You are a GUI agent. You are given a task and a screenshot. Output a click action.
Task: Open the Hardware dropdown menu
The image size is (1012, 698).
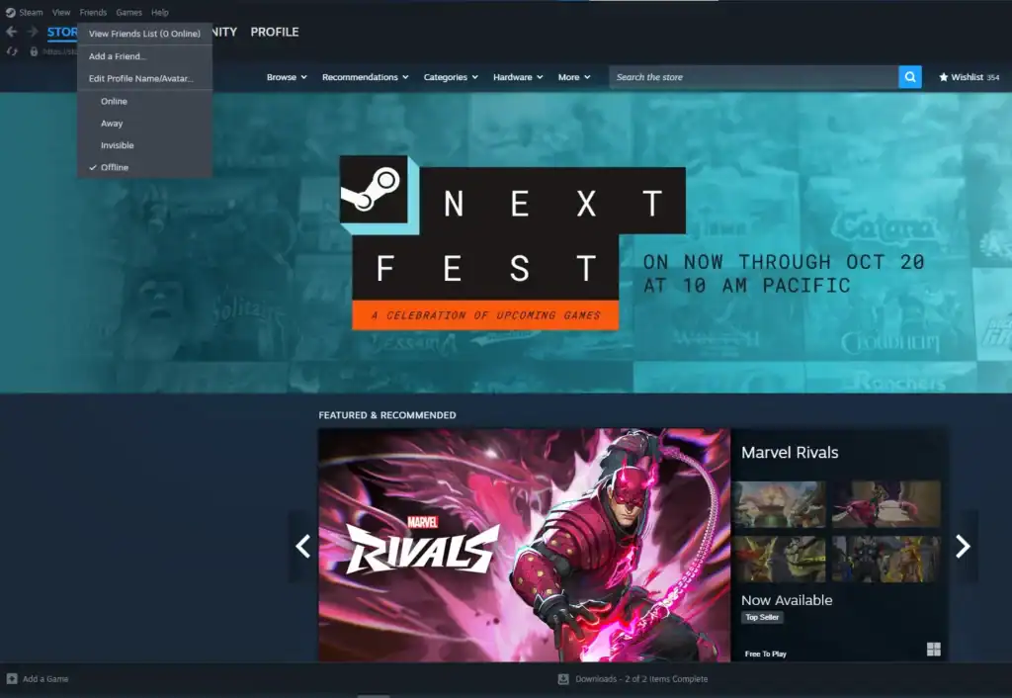518,77
